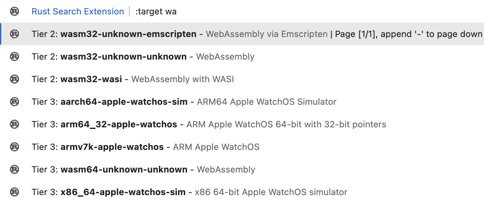Viewport: 484px width, 202px height.
Task: Select the x86_64-apple-watchos-sim suggestion
Action: click(242, 191)
